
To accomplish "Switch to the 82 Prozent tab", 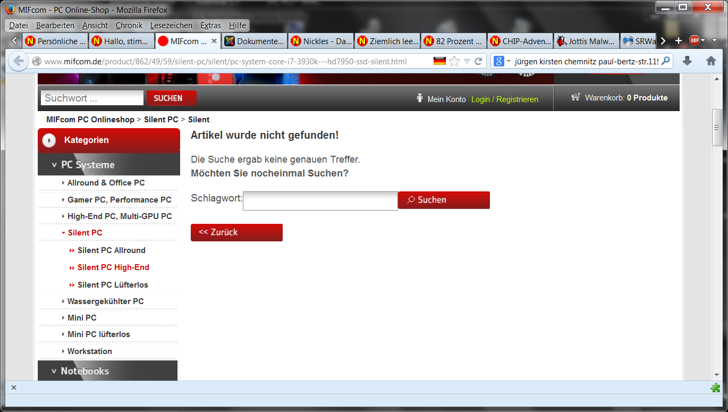I will [454, 41].
